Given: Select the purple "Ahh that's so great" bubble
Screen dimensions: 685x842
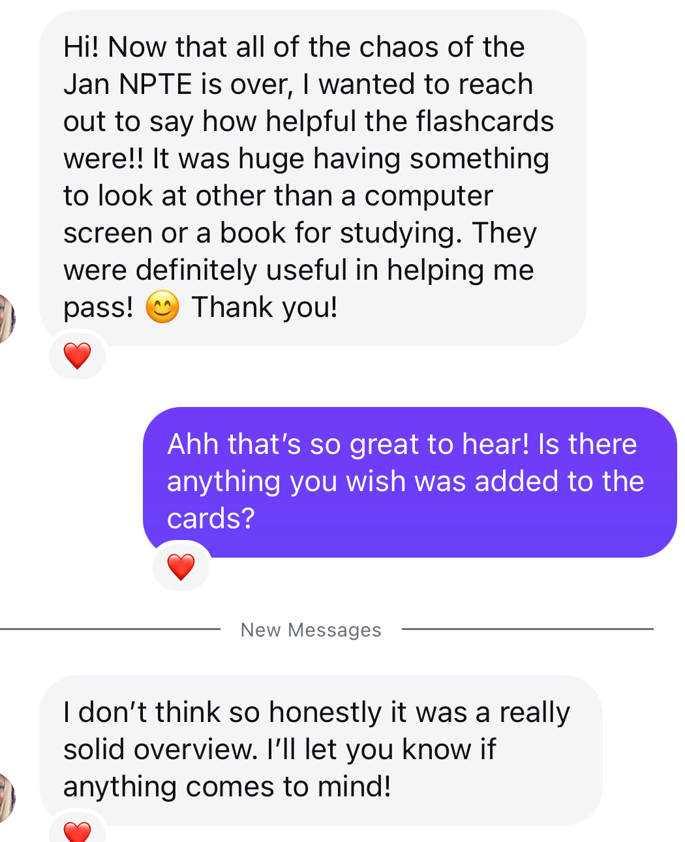Looking at the screenshot, I should tap(410, 482).
